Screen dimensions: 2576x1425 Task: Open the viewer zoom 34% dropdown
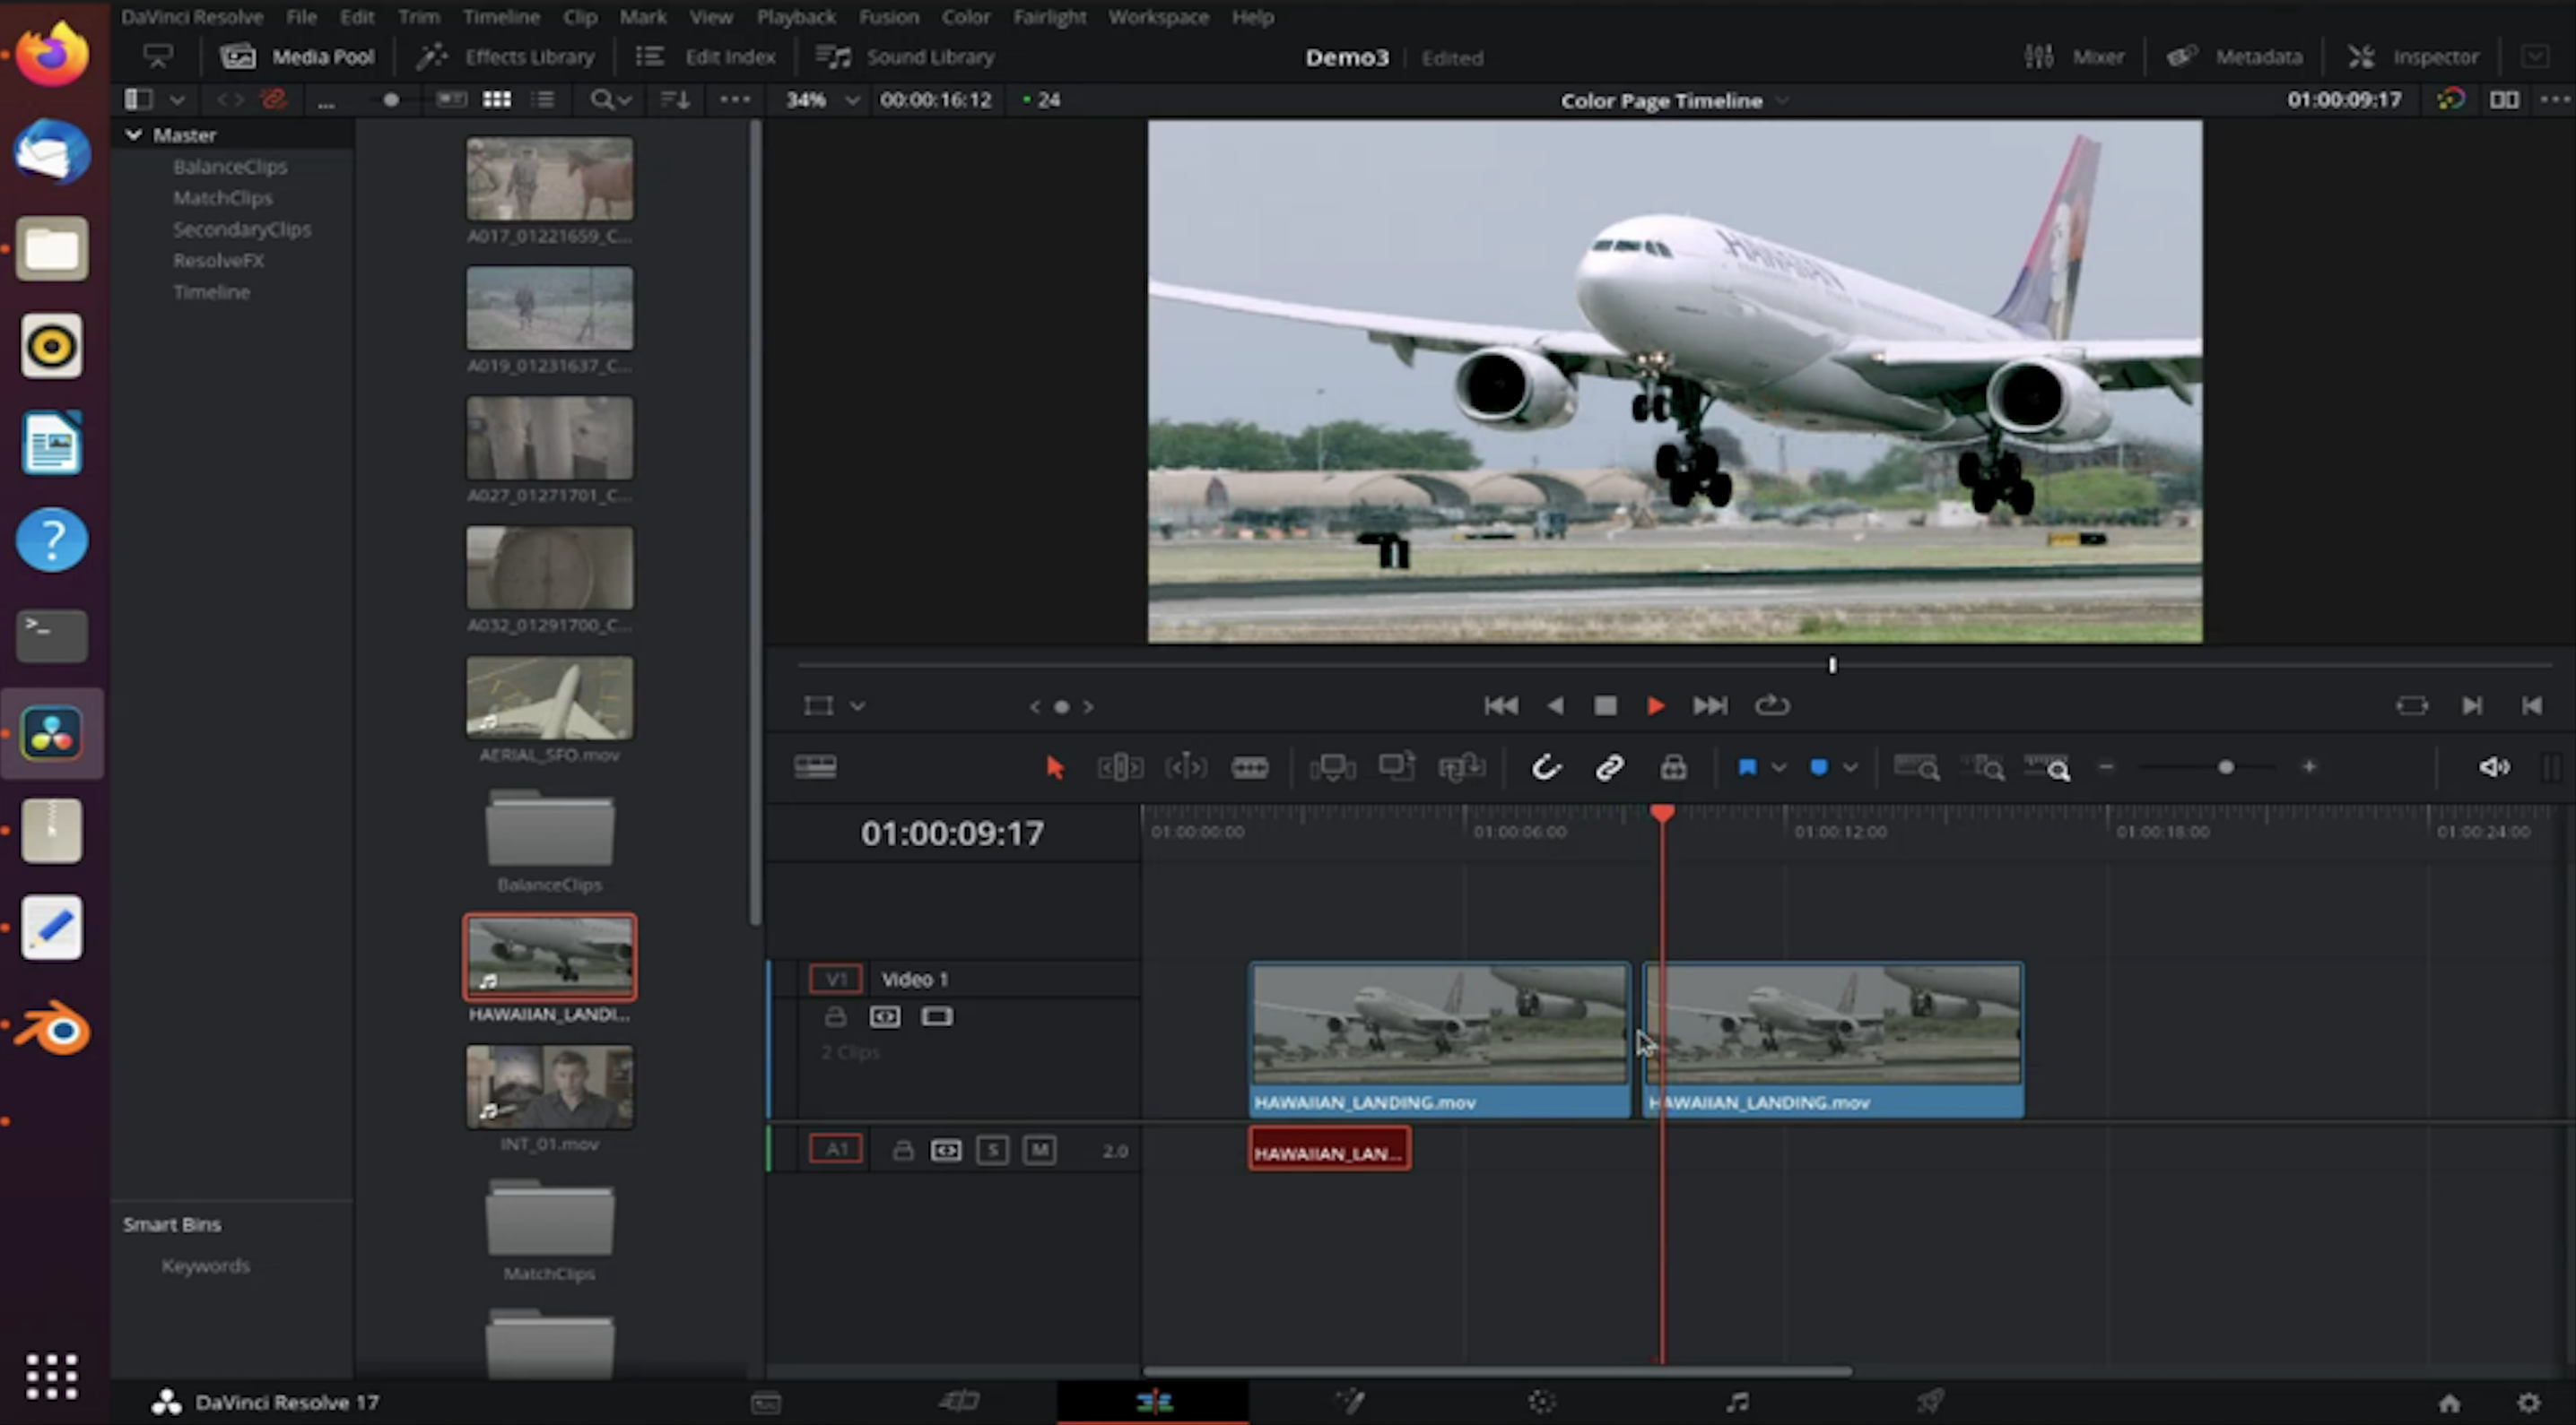pyautogui.click(x=852, y=100)
